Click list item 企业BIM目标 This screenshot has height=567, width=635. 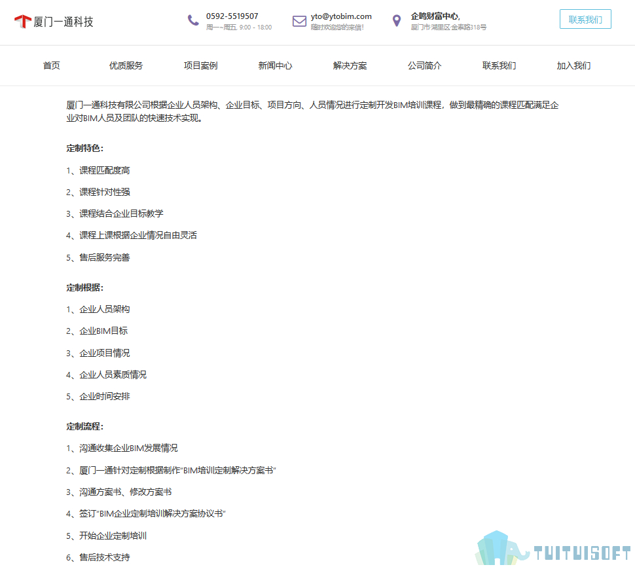click(x=97, y=331)
